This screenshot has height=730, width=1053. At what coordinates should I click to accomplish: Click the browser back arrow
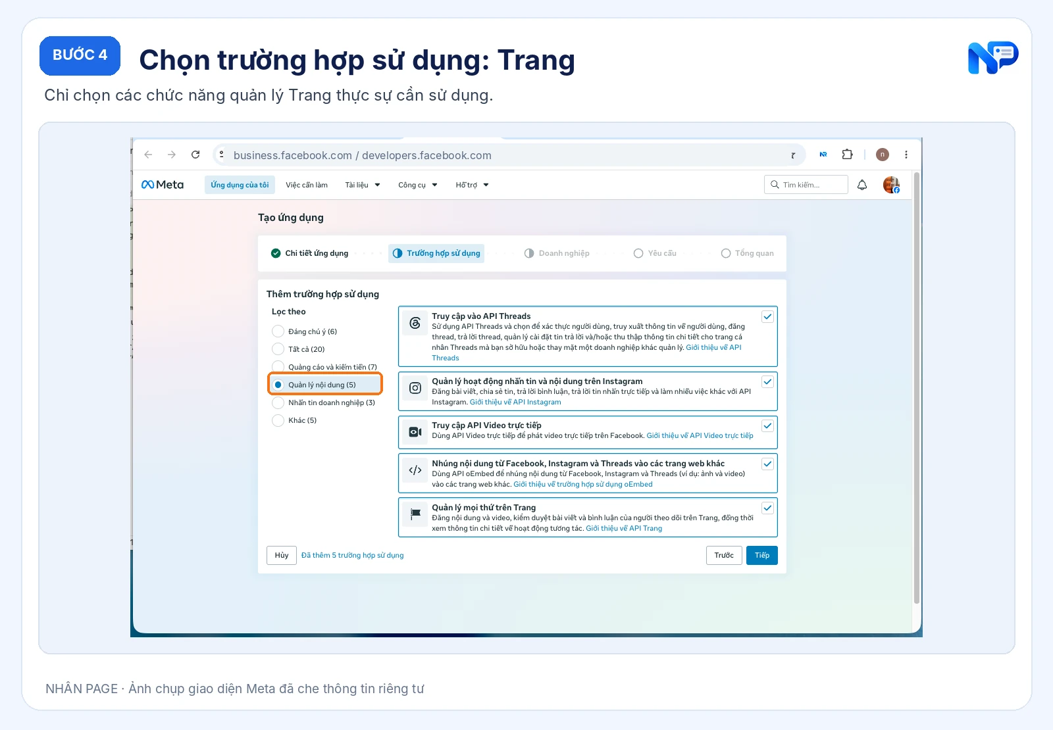coord(148,155)
